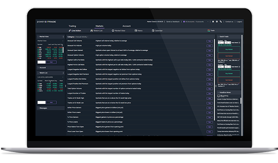Click the Logout link
The image size is (278, 163).
coord(239,22)
